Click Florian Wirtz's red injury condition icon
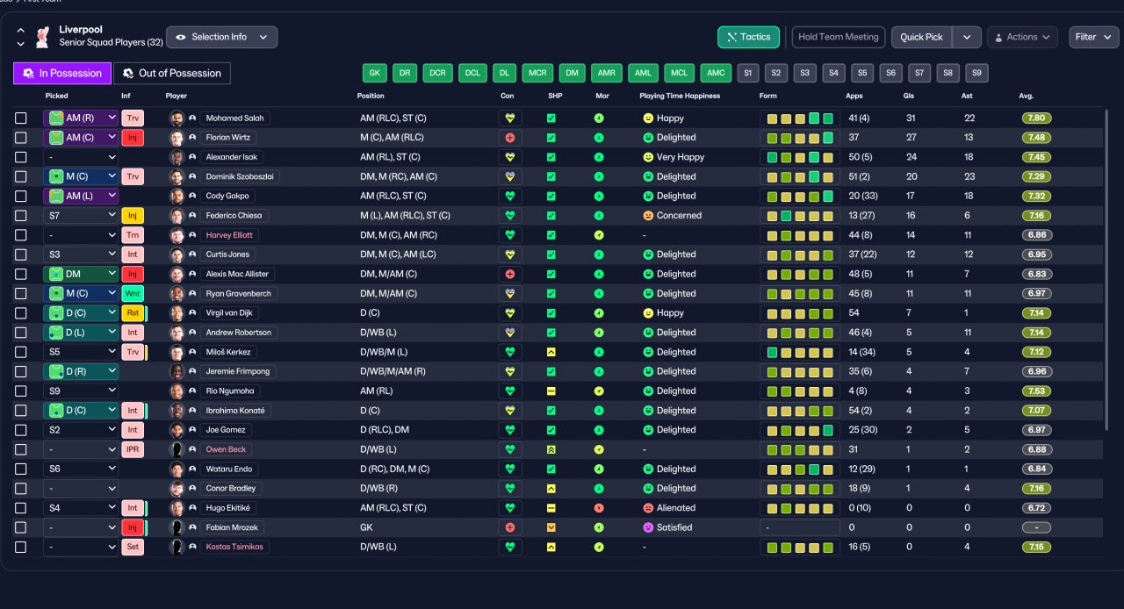This screenshot has width=1124, height=609. [x=509, y=138]
